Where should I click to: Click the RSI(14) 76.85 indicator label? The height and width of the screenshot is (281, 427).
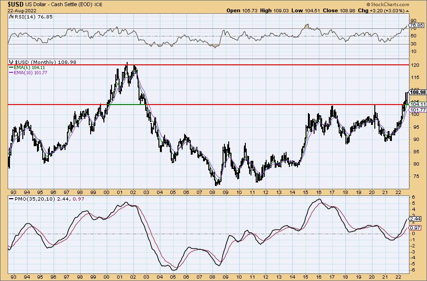[x=33, y=17]
